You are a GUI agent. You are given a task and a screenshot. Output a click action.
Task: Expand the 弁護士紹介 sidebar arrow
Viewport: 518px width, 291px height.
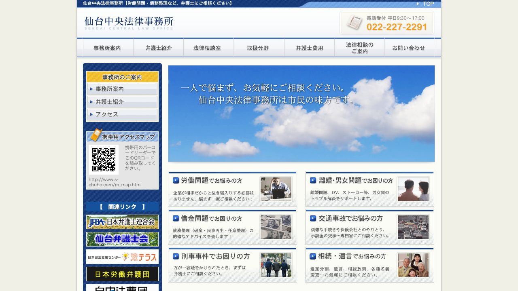click(91, 102)
